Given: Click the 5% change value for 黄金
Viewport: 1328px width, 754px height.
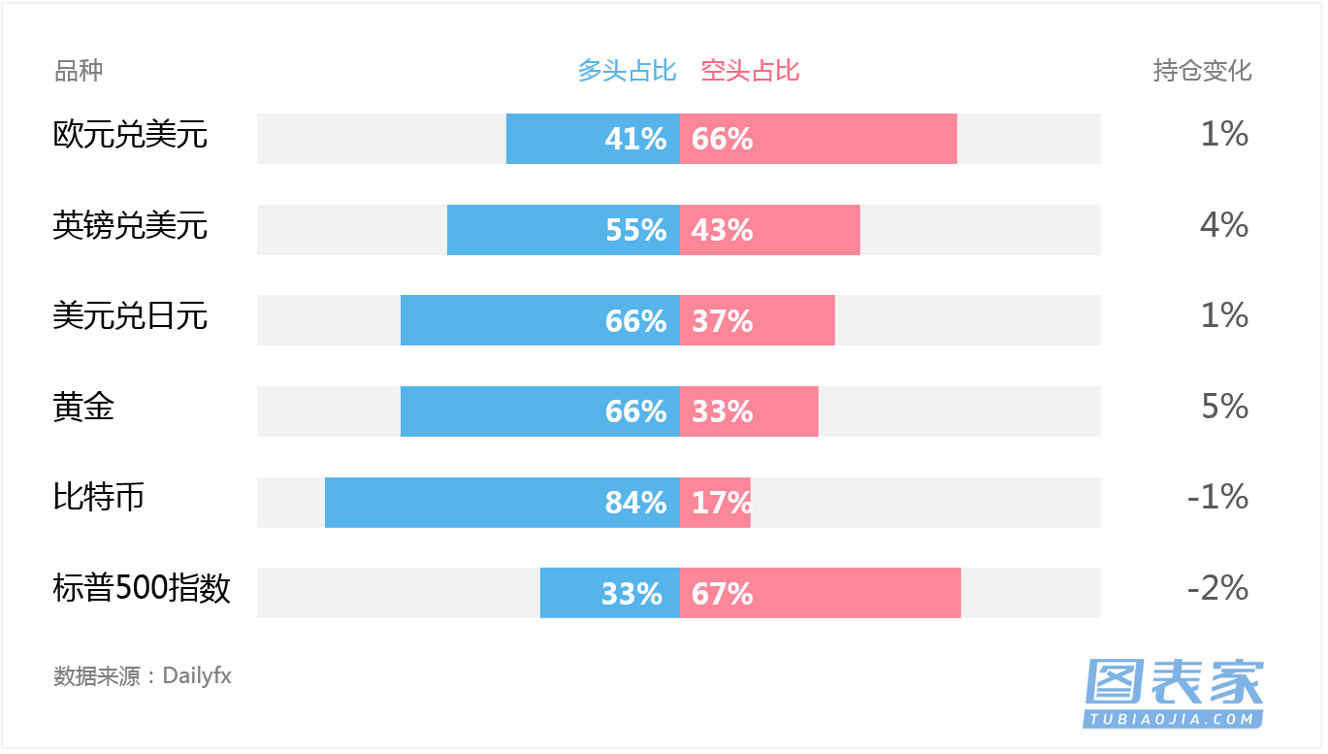Looking at the screenshot, I should click(x=1224, y=407).
